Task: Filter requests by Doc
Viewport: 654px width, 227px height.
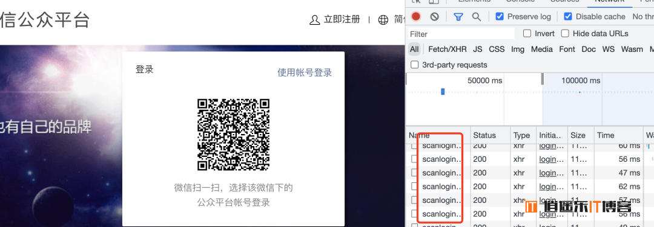Action: (x=589, y=49)
